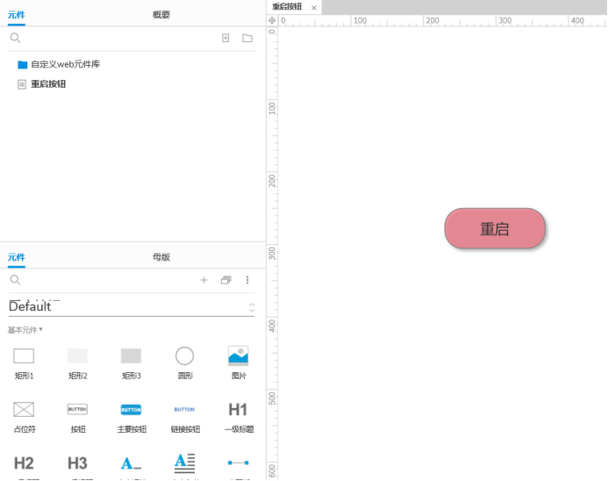The height and width of the screenshot is (481, 608).
Task: Select the pink 重启 button on canvas
Action: pos(495,228)
